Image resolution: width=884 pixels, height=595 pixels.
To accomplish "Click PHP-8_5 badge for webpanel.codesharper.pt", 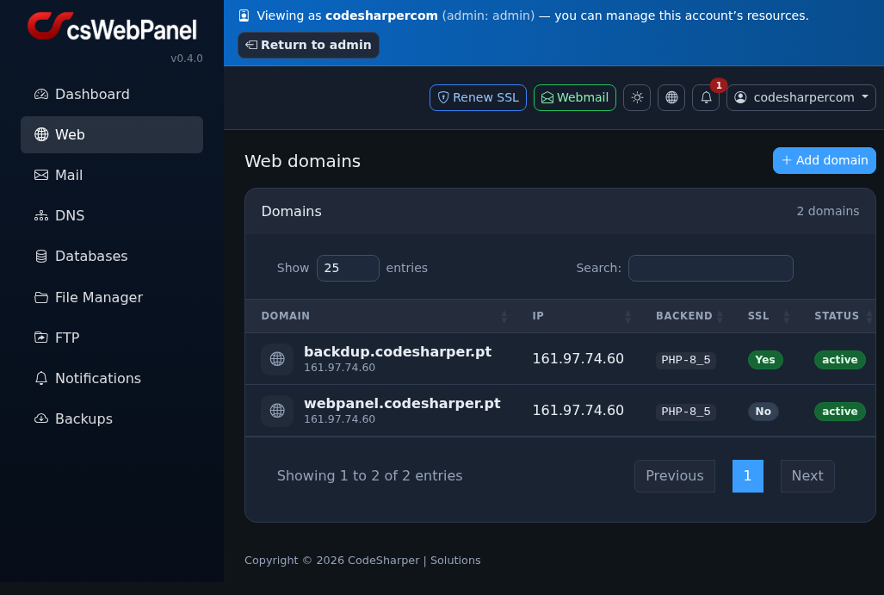I will pyautogui.click(x=685, y=412).
